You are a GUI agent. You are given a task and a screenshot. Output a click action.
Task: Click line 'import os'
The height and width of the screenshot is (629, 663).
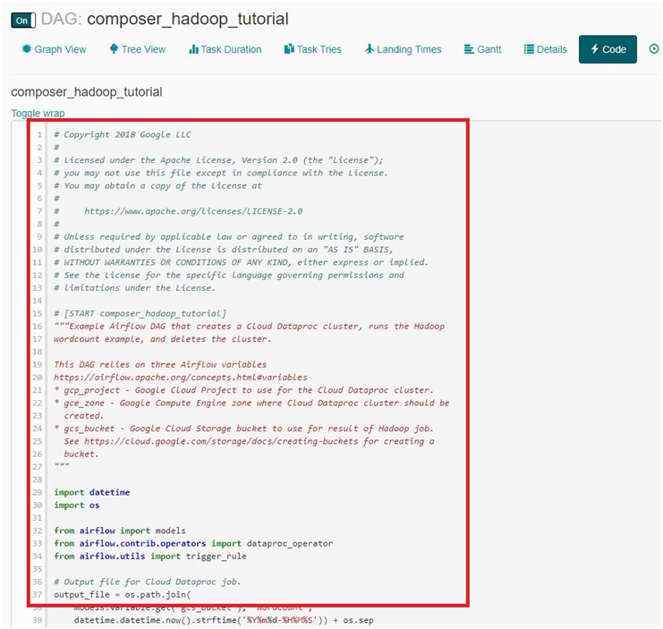tap(77, 506)
